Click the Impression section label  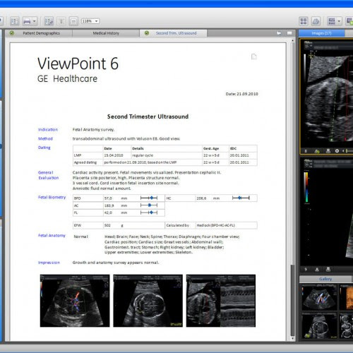tap(49, 263)
